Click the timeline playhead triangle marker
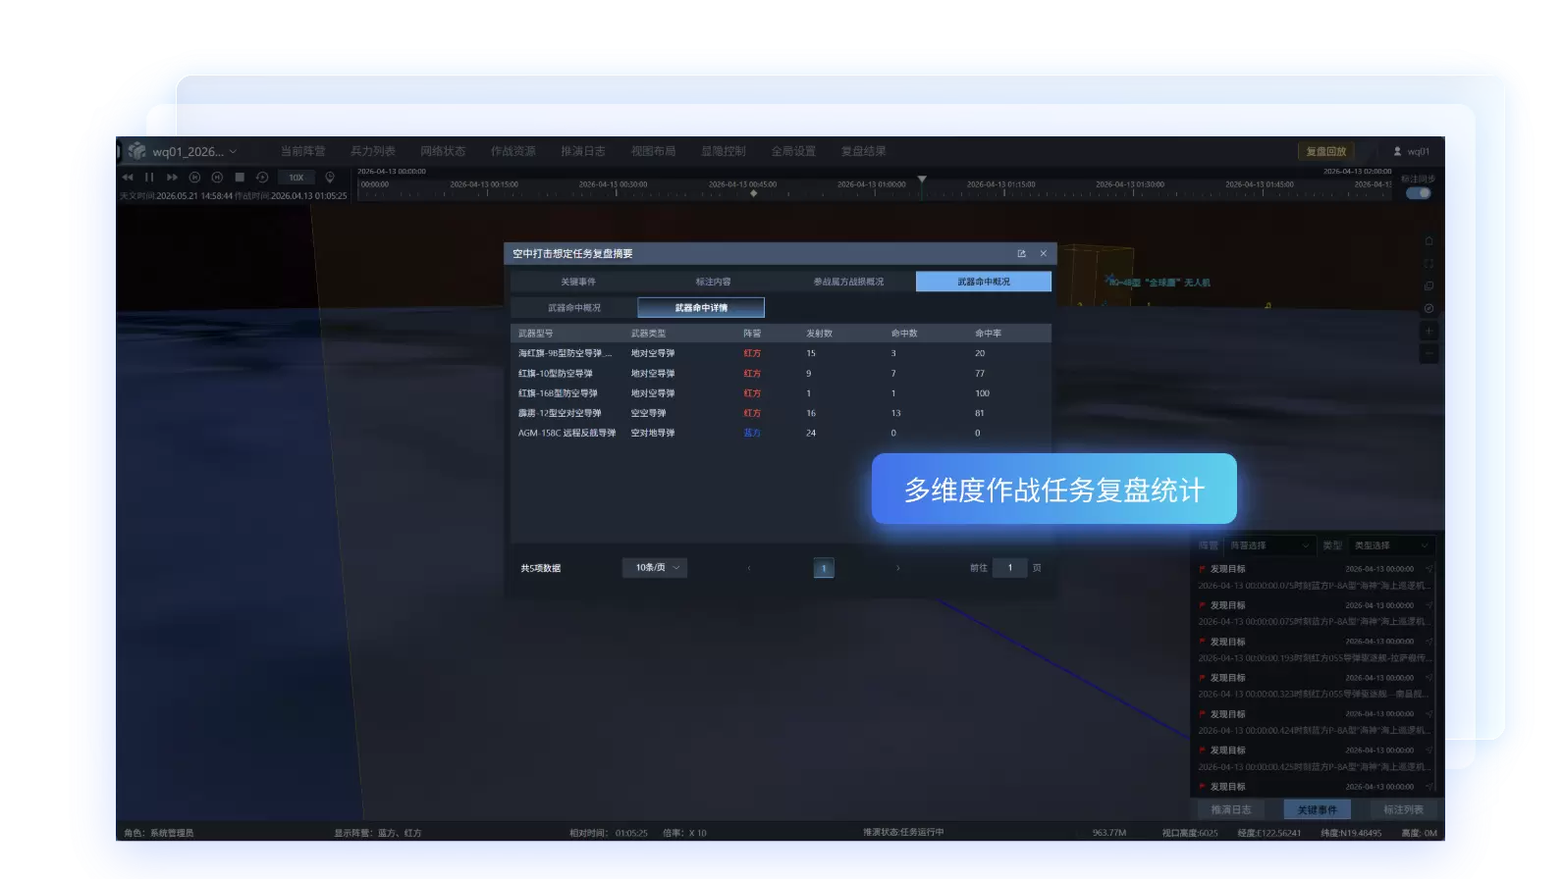Screen dimensions: 1563x879 click(922, 180)
